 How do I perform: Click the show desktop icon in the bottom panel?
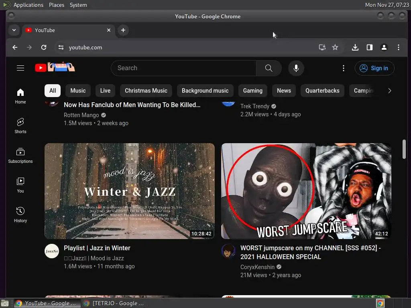coord(5,303)
